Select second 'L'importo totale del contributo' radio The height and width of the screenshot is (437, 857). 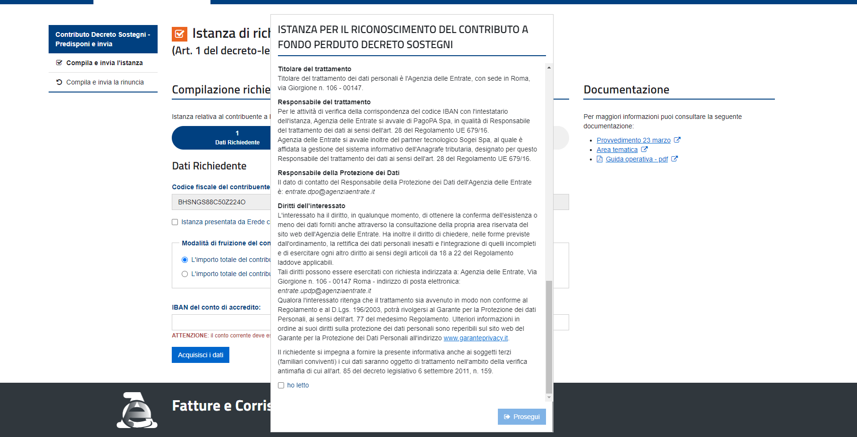[185, 274]
